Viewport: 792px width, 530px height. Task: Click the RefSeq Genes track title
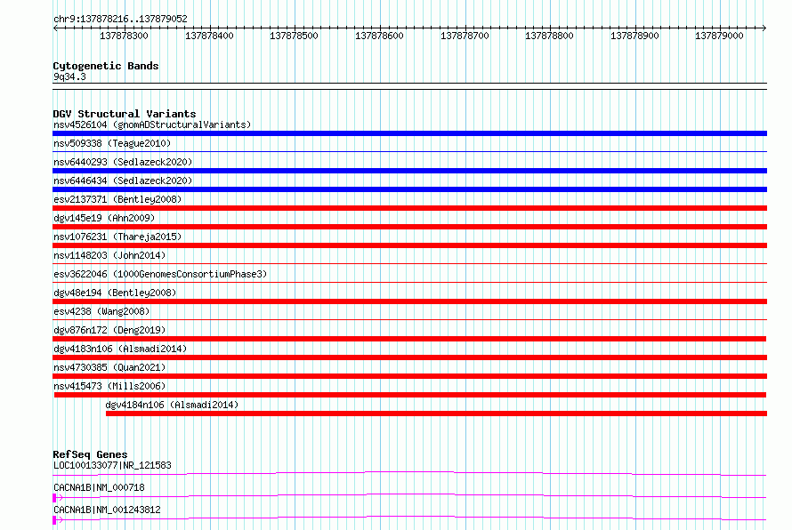(x=90, y=454)
